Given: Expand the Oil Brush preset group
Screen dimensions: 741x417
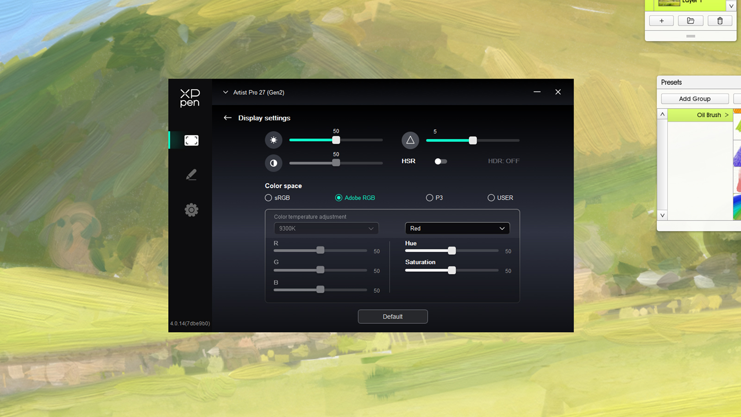Looking at the screenshot, I should pos(727,115).
